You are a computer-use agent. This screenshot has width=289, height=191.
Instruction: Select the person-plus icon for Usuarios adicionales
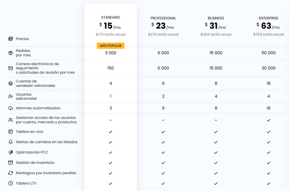point(10,96)
